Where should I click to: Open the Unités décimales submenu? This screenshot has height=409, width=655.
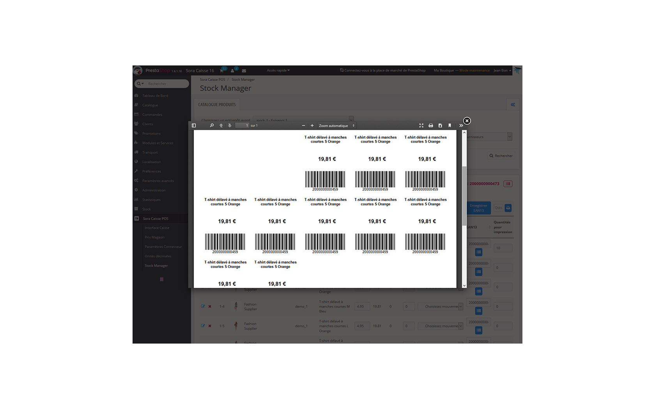[x=158, y=256]
